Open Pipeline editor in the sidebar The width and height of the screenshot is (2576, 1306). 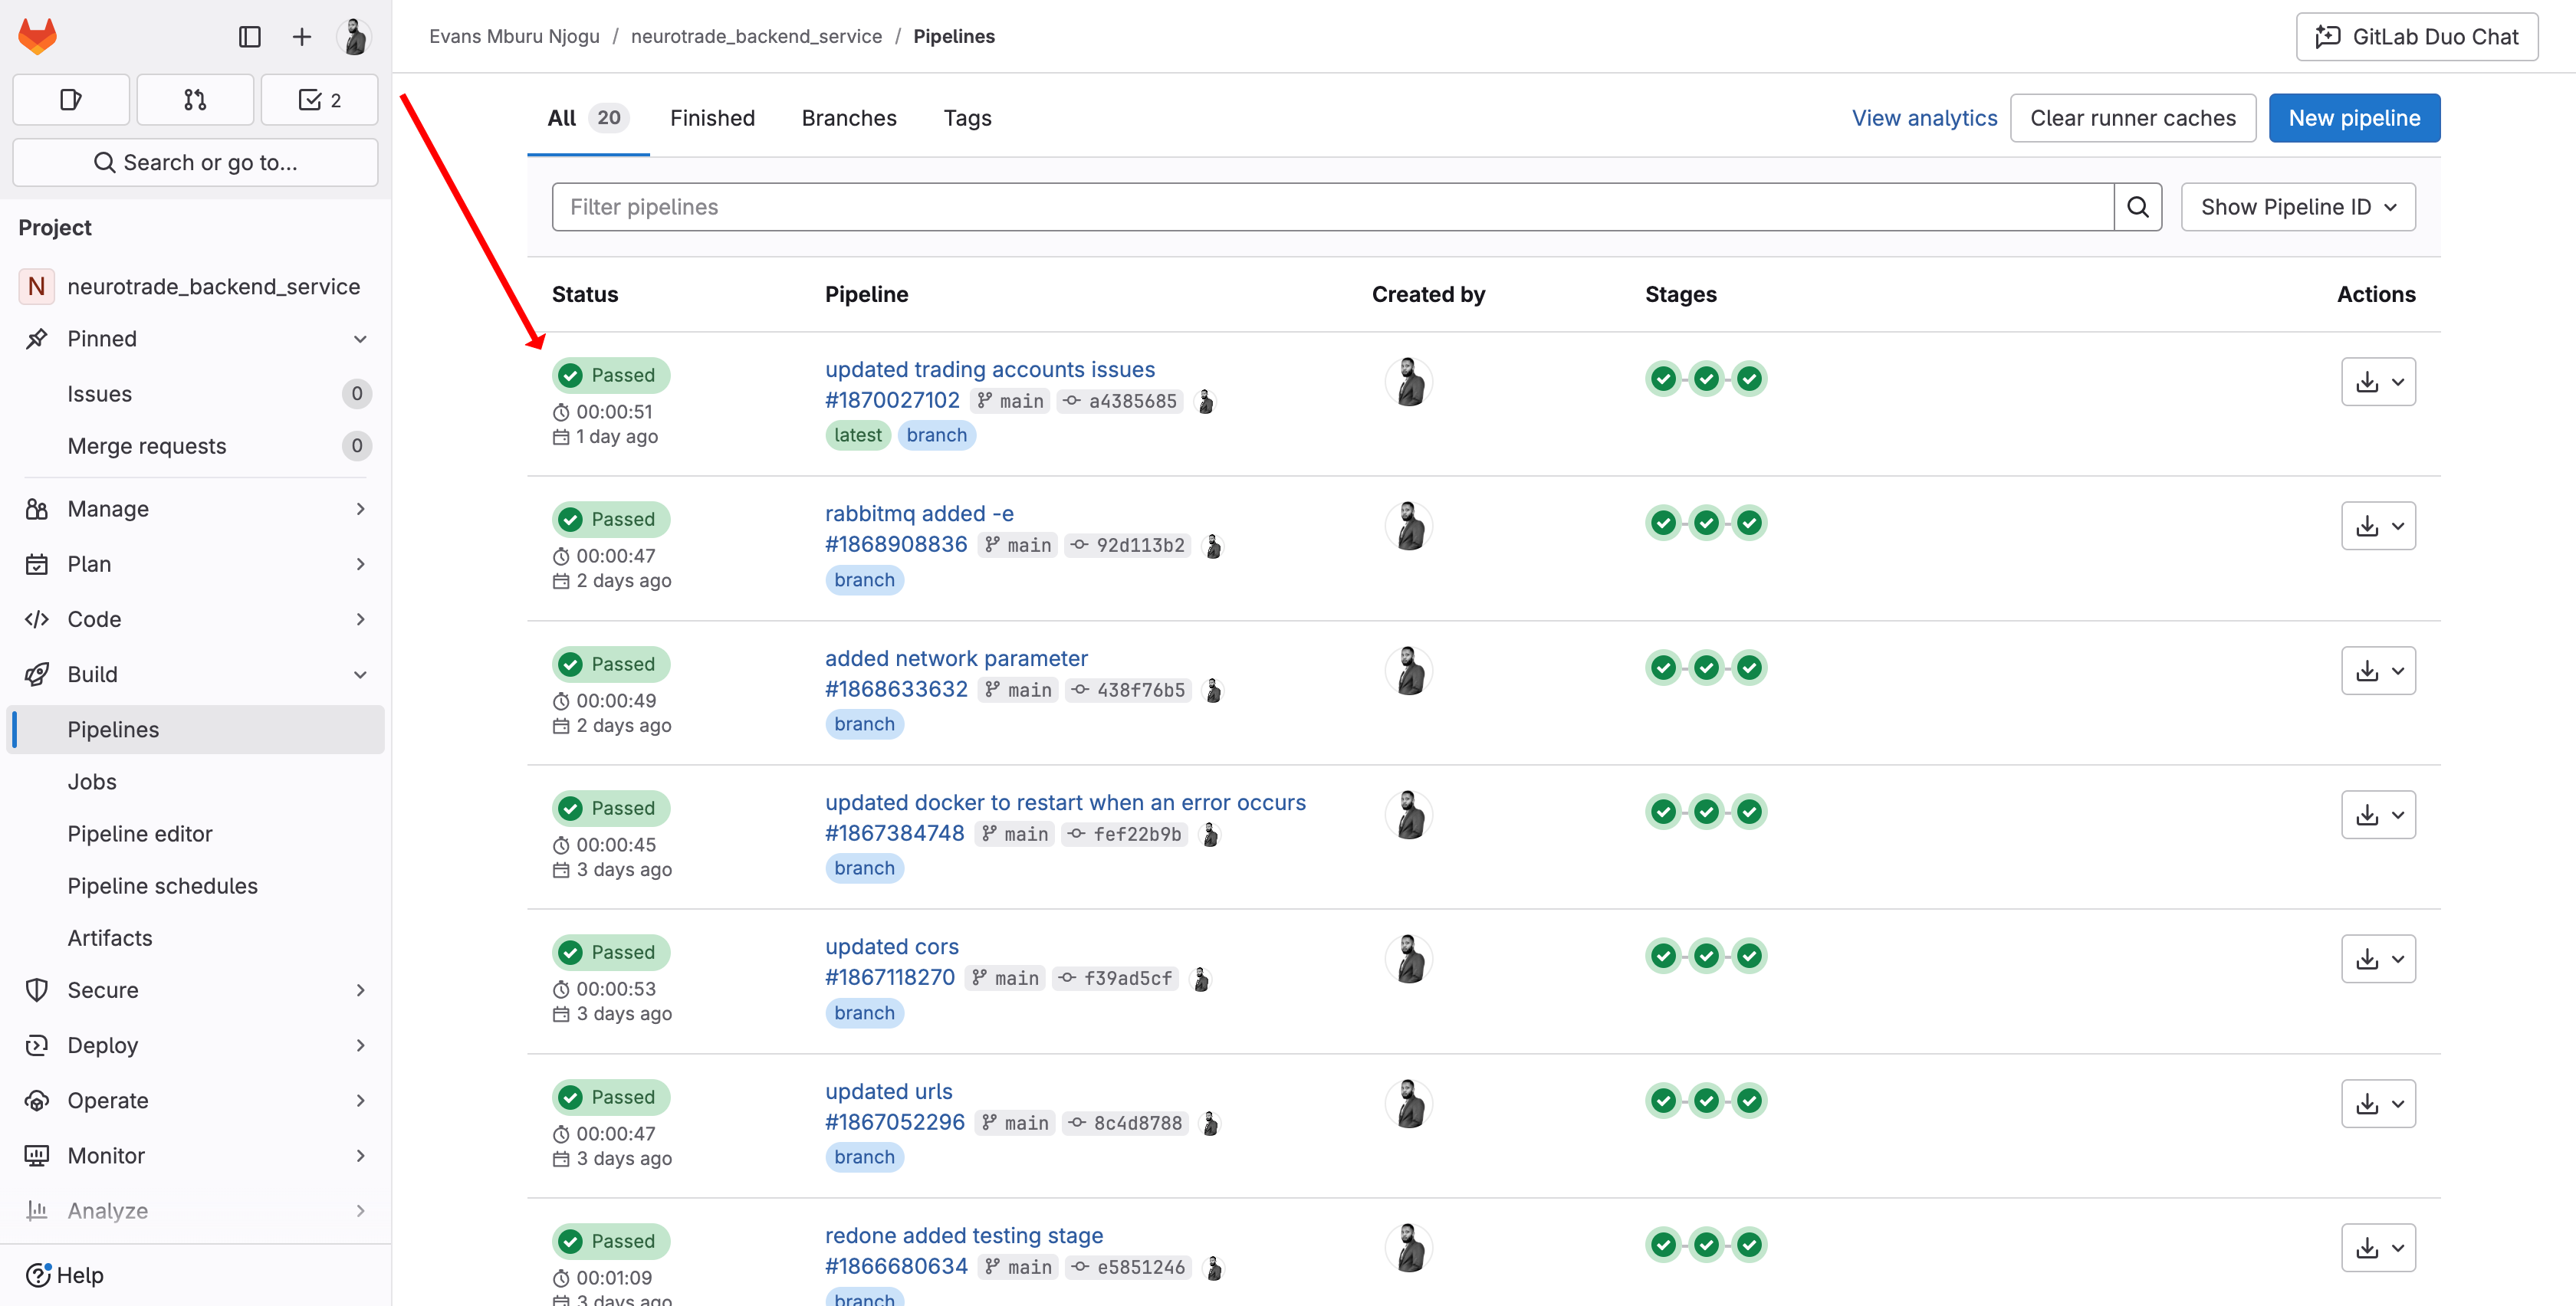click(140, 834)
